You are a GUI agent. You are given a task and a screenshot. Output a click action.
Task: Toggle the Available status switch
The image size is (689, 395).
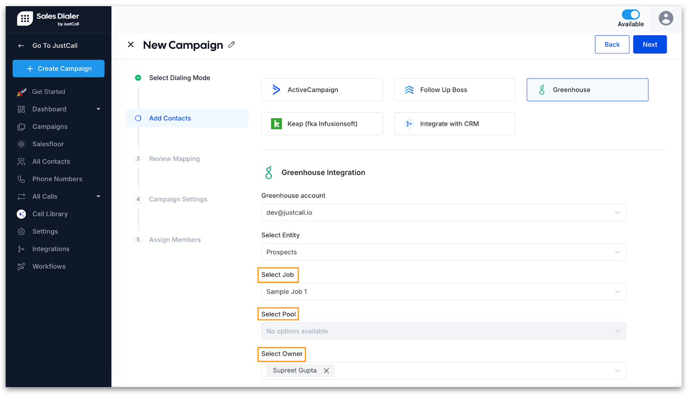[631, 14]
